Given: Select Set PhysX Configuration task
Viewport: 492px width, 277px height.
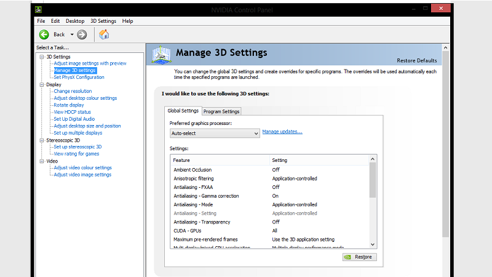Looking at the screenshot, I should (x=79, y=78).
